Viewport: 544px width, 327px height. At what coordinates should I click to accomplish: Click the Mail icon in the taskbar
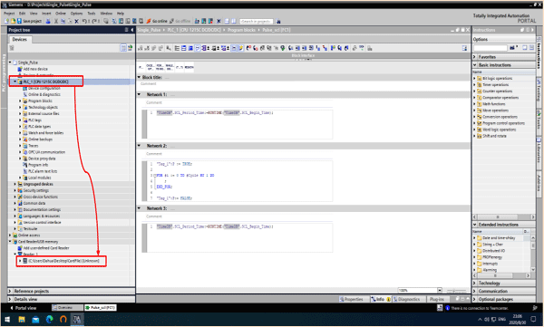35,319
